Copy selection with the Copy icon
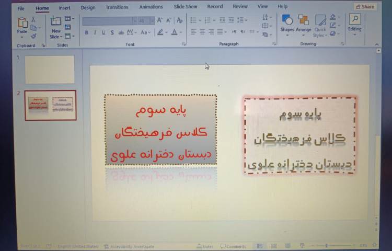 (x=33, y=28)
